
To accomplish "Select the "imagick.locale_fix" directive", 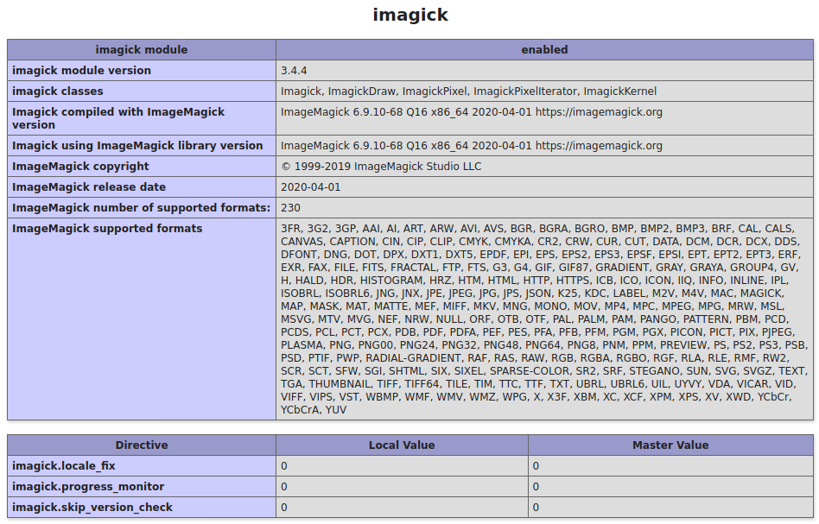I will tap(64, 466).
